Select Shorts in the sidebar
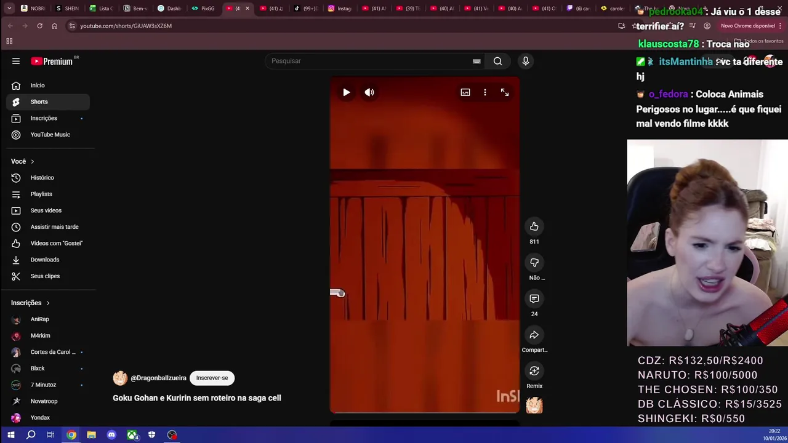Image resolution: width=788 pixels, height=443 pixels. tap(48, 102)
